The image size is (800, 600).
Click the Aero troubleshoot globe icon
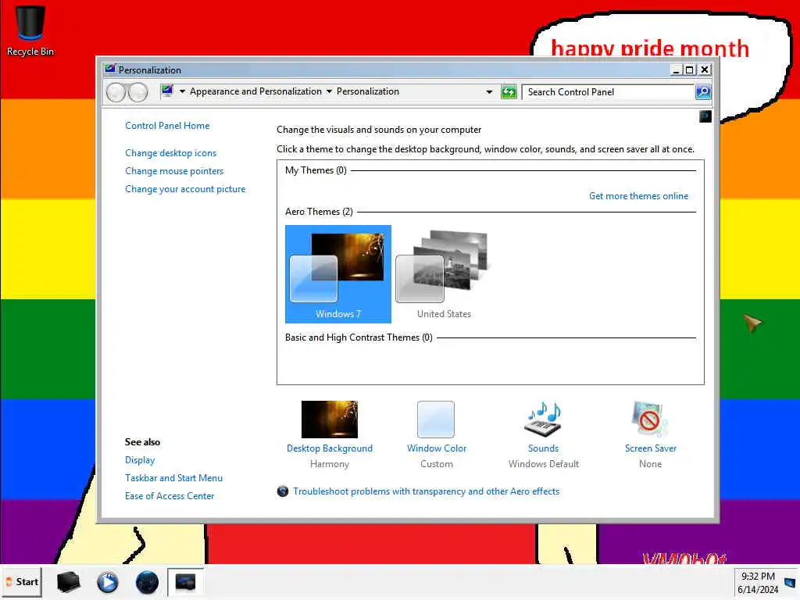click(283, 491)
